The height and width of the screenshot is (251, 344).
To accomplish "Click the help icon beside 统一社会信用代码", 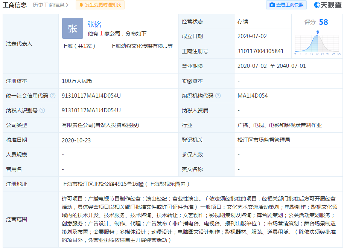I will point(53,96).
